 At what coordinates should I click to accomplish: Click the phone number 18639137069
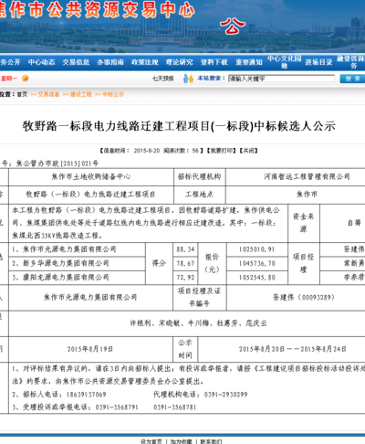coord(86,395)
